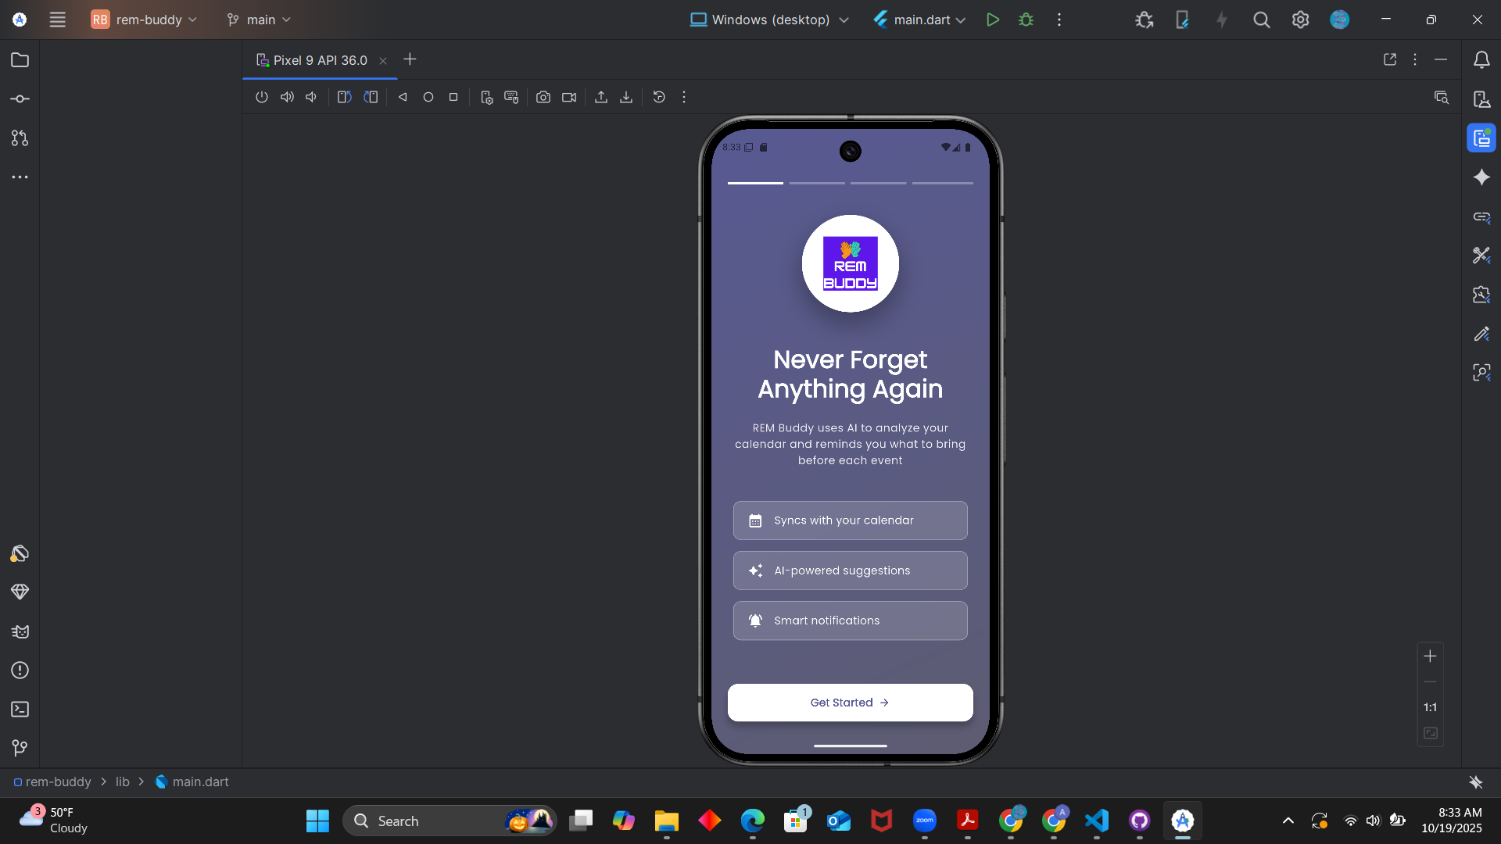This screenshot has height=844, width=1501.
Task: Open the Gemini sparkle panel
Action: pos(1481,177)
